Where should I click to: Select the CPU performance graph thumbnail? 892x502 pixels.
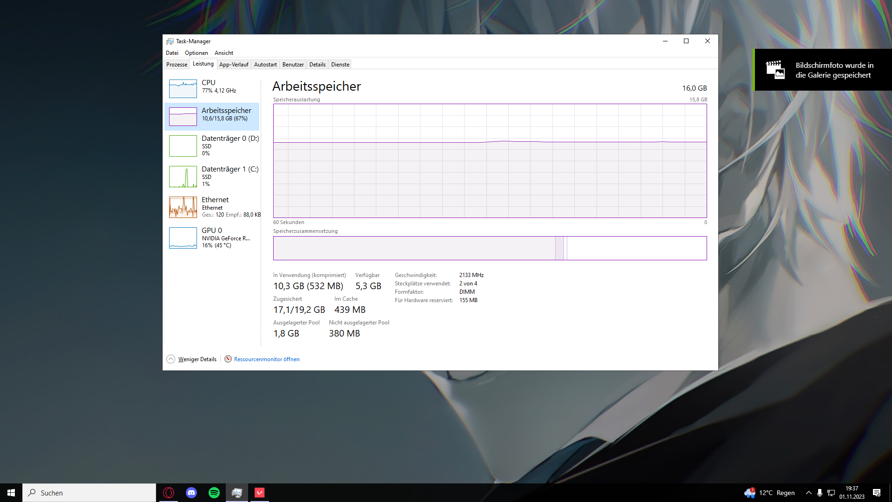[x=183, y=88]
